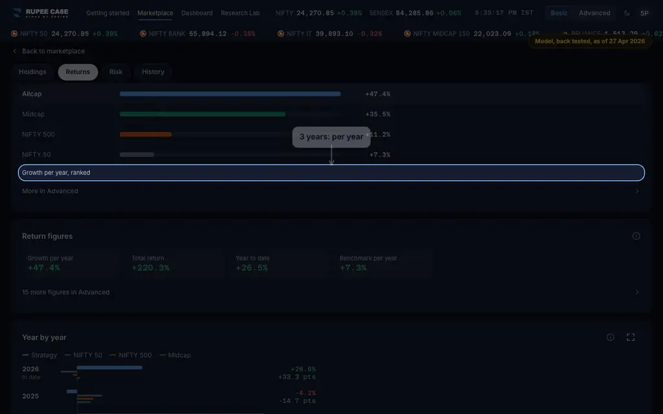Expand 15 more figures in Advanced chevron
Image resolution: width=663 pixels, height=414 pixels.
(x=637, y=292)
